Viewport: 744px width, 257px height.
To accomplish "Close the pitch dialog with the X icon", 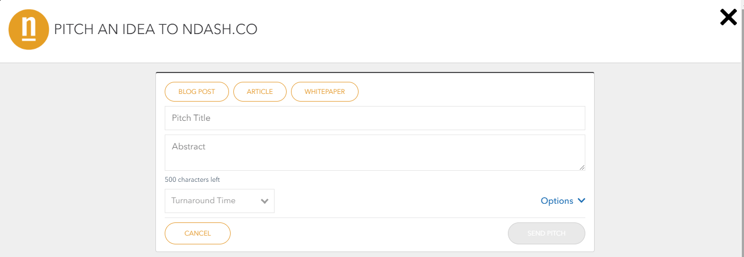I will tap(728, 18).
